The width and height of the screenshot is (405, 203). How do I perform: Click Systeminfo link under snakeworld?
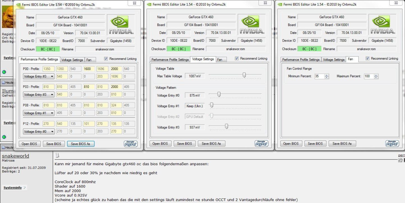click(13, 188)
